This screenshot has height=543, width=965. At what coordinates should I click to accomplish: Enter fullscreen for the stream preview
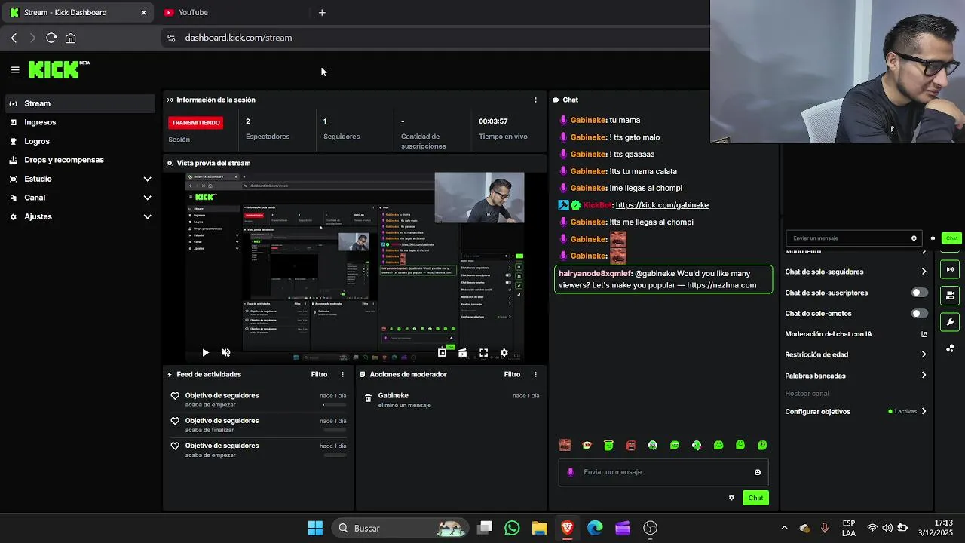(483, 352)
